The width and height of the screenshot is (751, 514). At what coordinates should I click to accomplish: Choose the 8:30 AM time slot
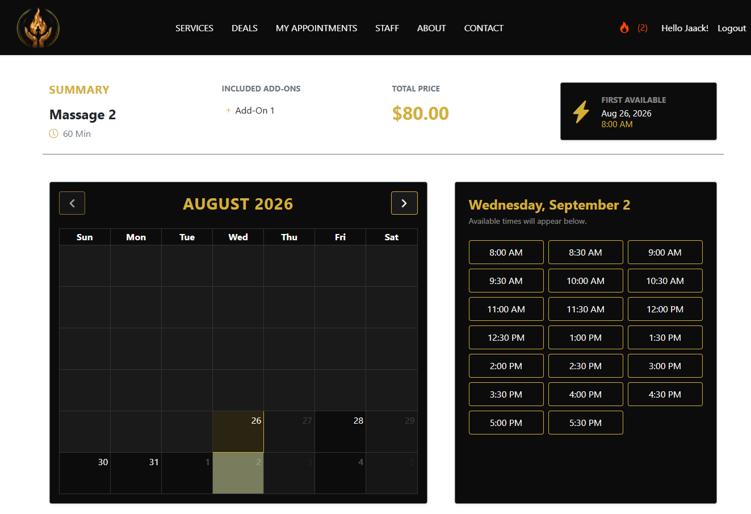(586, 252)
